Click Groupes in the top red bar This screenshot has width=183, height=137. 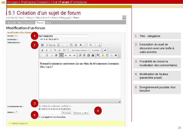tap(13, 2)
